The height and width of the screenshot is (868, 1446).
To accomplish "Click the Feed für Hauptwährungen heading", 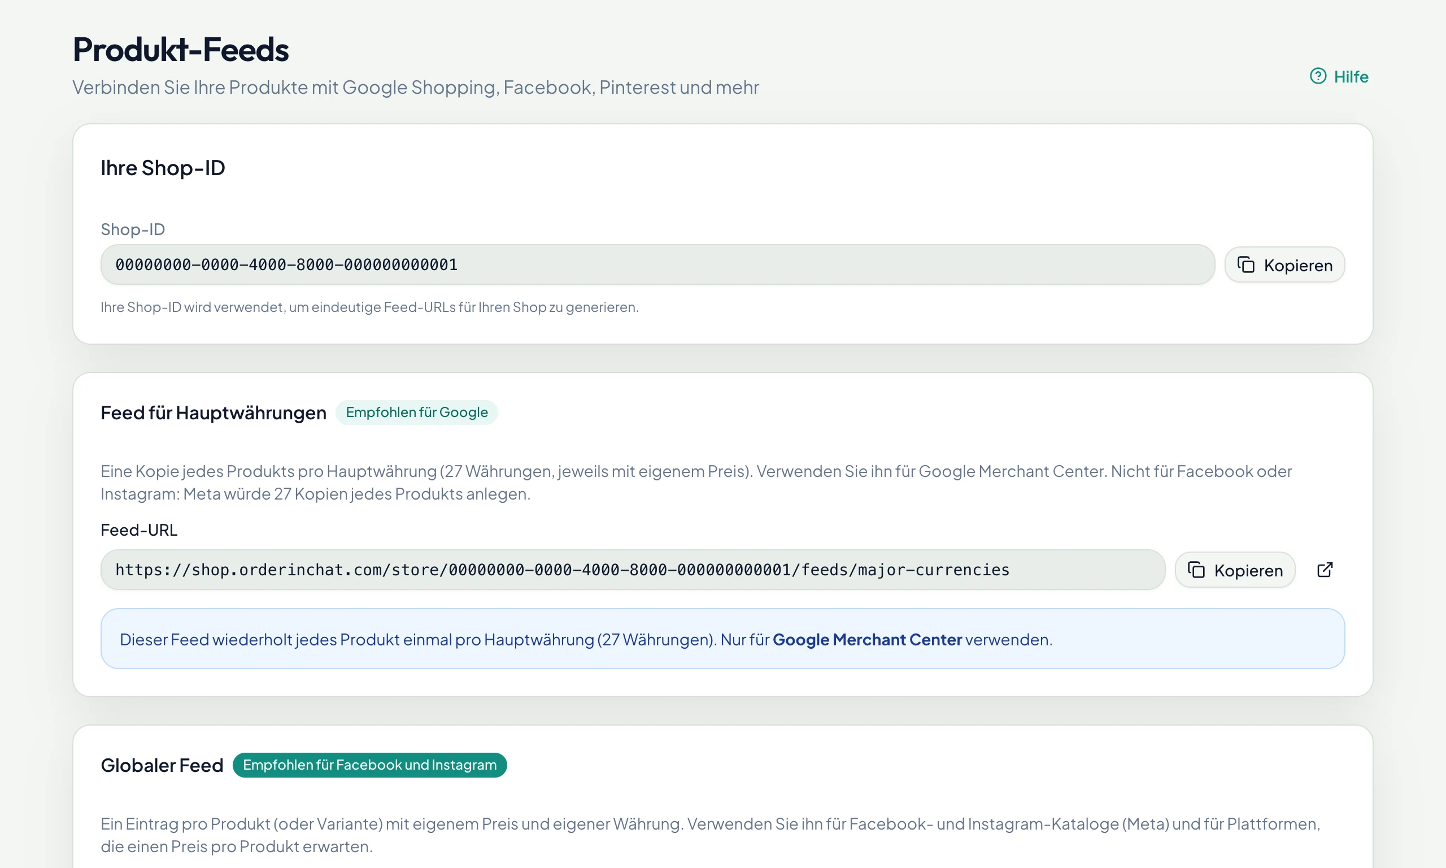I will 214,413.
